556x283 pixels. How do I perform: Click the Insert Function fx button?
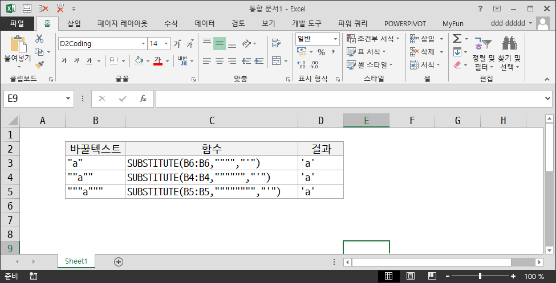[143, 99]
